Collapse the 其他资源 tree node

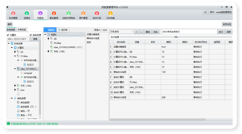[12, 98]
